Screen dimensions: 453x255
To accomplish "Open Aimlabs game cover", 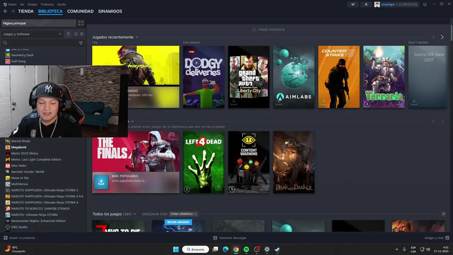I will 294,77.
